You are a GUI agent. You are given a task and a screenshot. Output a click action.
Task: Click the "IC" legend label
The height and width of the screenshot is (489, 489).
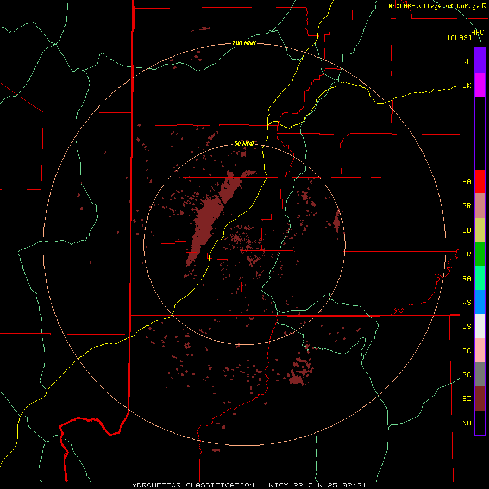pyautogui.click(x=466, y=351)
